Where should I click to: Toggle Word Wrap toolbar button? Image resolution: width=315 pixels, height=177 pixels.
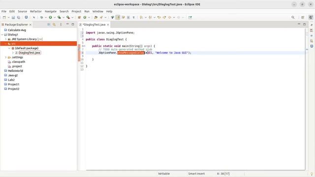pyautogui.click(x=123, y=18)
